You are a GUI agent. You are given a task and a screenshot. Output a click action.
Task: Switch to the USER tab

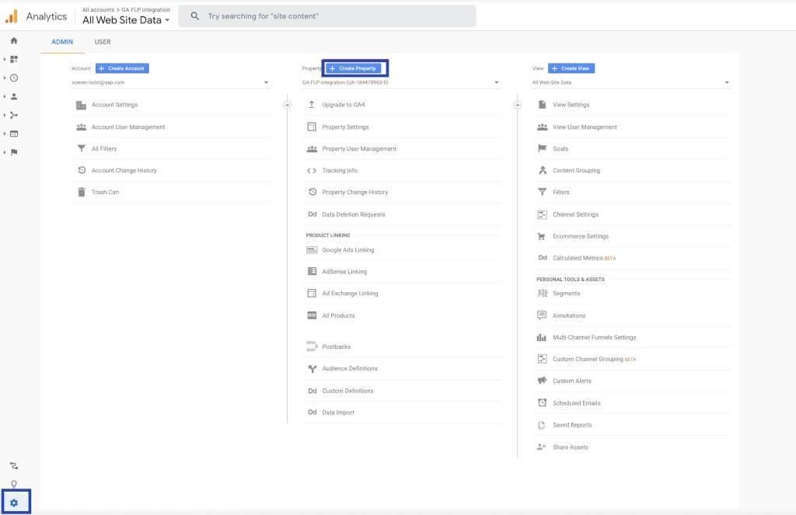[x=103, y=42]
